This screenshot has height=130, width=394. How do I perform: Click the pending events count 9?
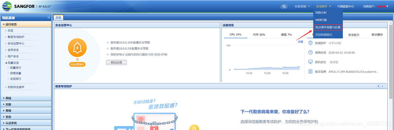(77, 60)
